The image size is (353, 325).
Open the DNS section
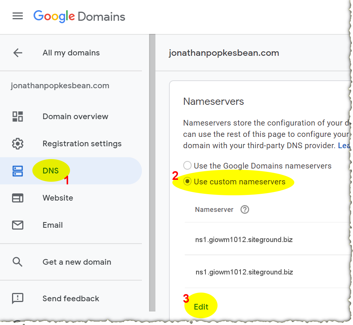(51, 171)
